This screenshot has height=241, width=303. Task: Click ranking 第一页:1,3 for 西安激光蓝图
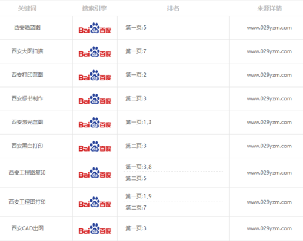(x=139, y=122)
